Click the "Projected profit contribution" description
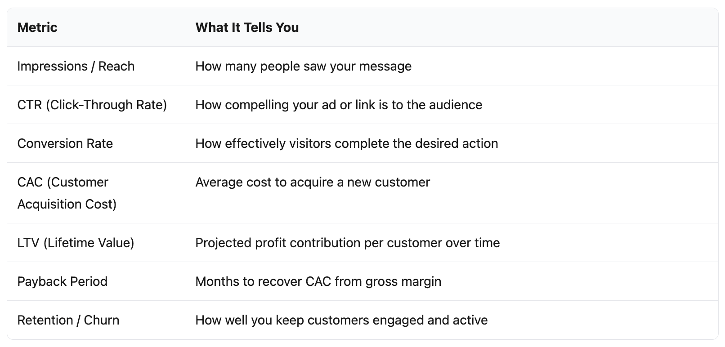Screen dimensions: 725x347 (x=347, y=243)
